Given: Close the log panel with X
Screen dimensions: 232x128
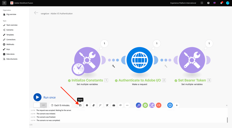Looking at the screenshot, I should click(227, 105).
